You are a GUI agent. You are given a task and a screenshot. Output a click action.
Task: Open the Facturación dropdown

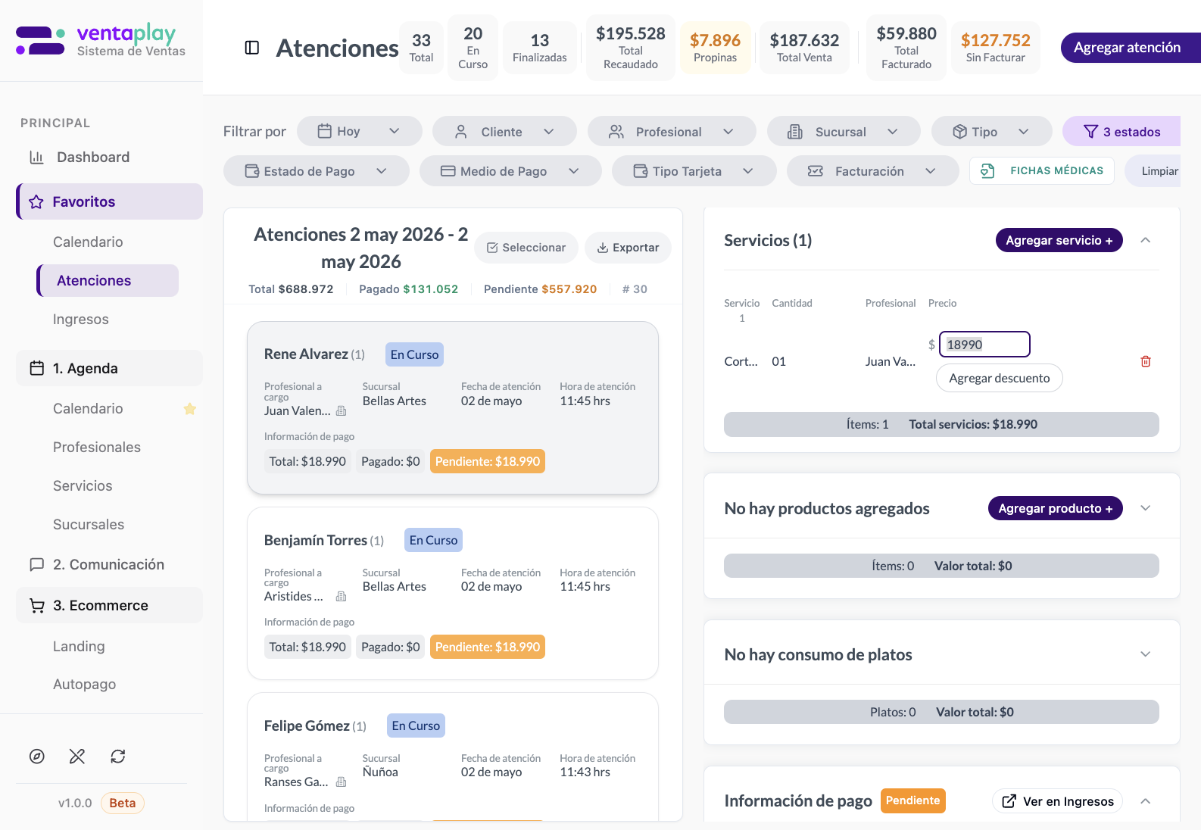click(873, 170)
